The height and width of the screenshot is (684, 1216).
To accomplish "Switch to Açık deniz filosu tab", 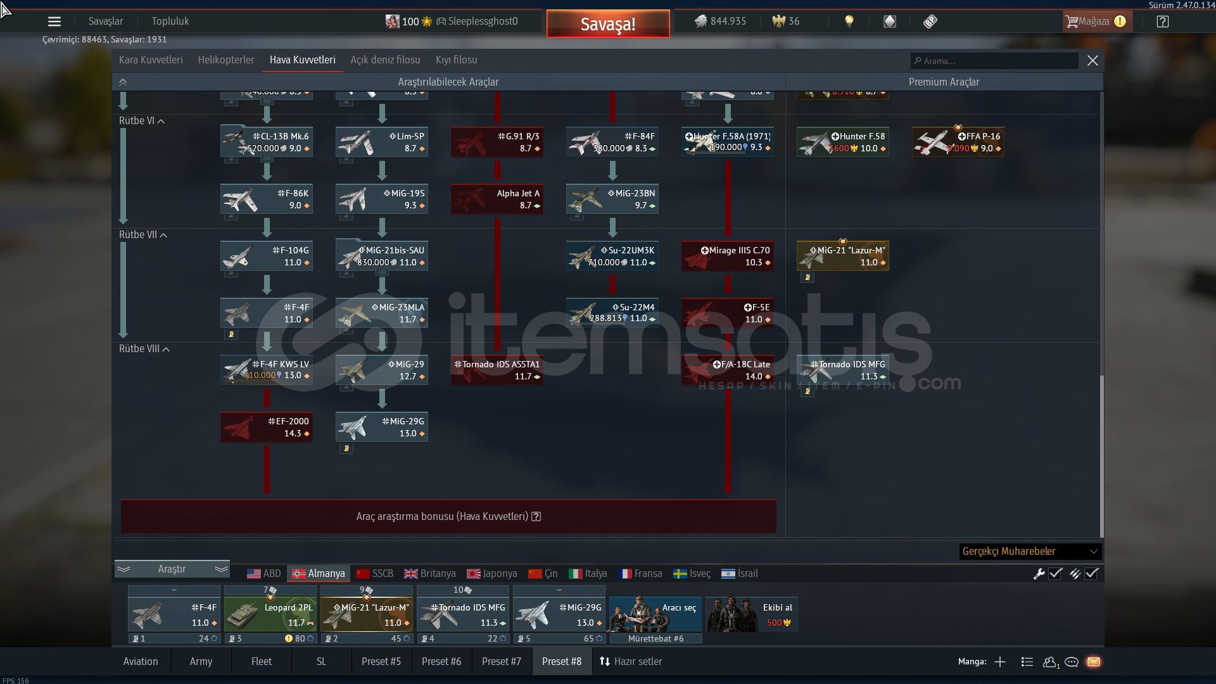I will [x=386, y=60].
